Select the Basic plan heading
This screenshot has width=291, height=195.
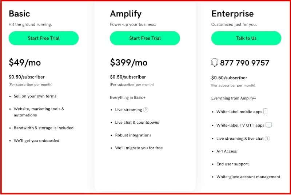click(19, 14)
